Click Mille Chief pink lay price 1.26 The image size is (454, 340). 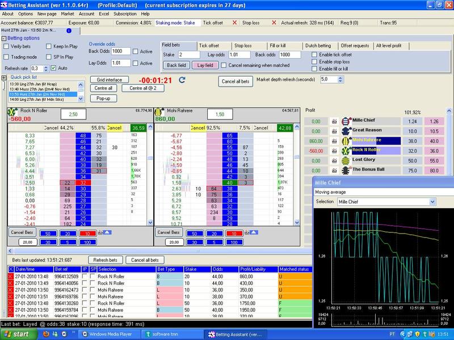(x=434, y=121)
